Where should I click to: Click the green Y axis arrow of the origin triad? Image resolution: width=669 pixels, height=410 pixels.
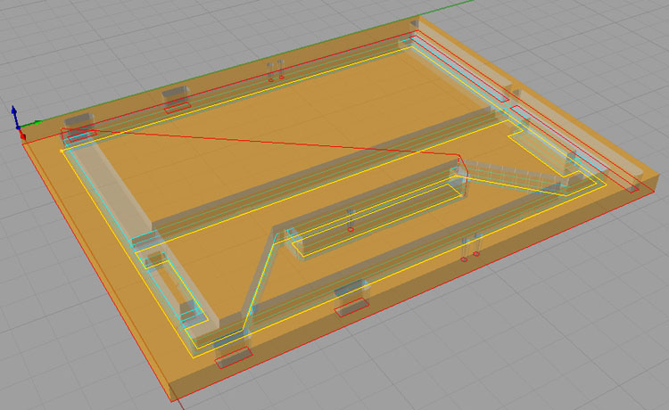(x=31, y=124)
